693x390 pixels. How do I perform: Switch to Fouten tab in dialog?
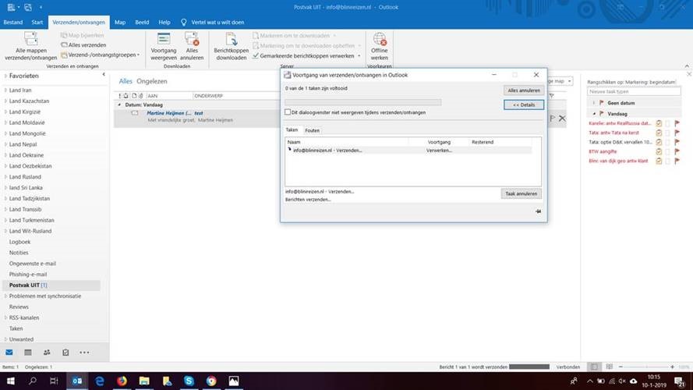(x=312, y=130)
